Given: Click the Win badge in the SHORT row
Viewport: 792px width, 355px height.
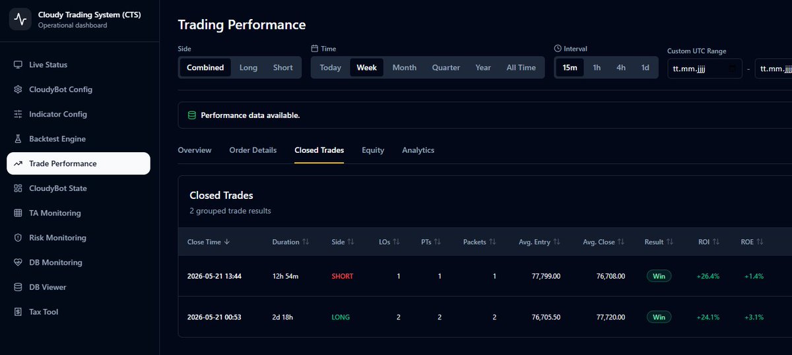Looking at the screenshot, I should (659, 276).
